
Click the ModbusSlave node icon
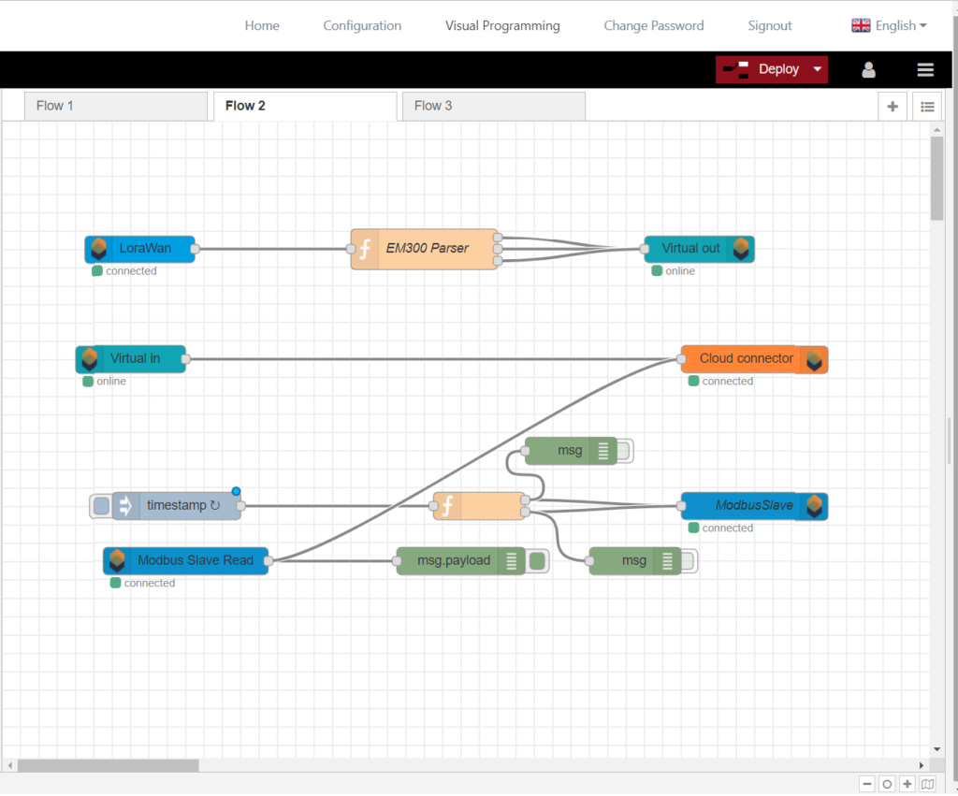814,506
